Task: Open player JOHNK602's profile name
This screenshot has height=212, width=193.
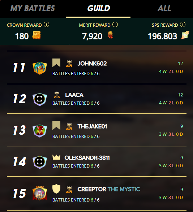Action: pyautogui.click(x=92, y=64)
